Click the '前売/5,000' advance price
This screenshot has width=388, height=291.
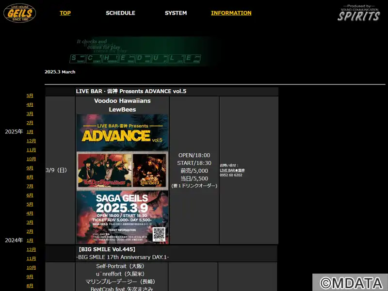[x=194, y=171]
